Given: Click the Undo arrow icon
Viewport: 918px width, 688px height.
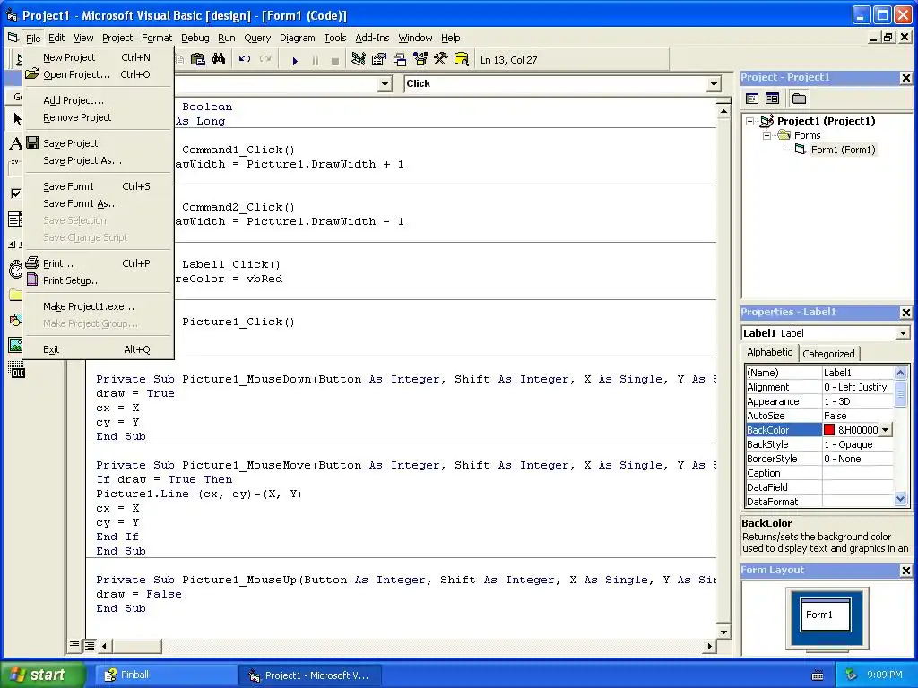Looking at the screenshot, I should (x=245, y=60).
